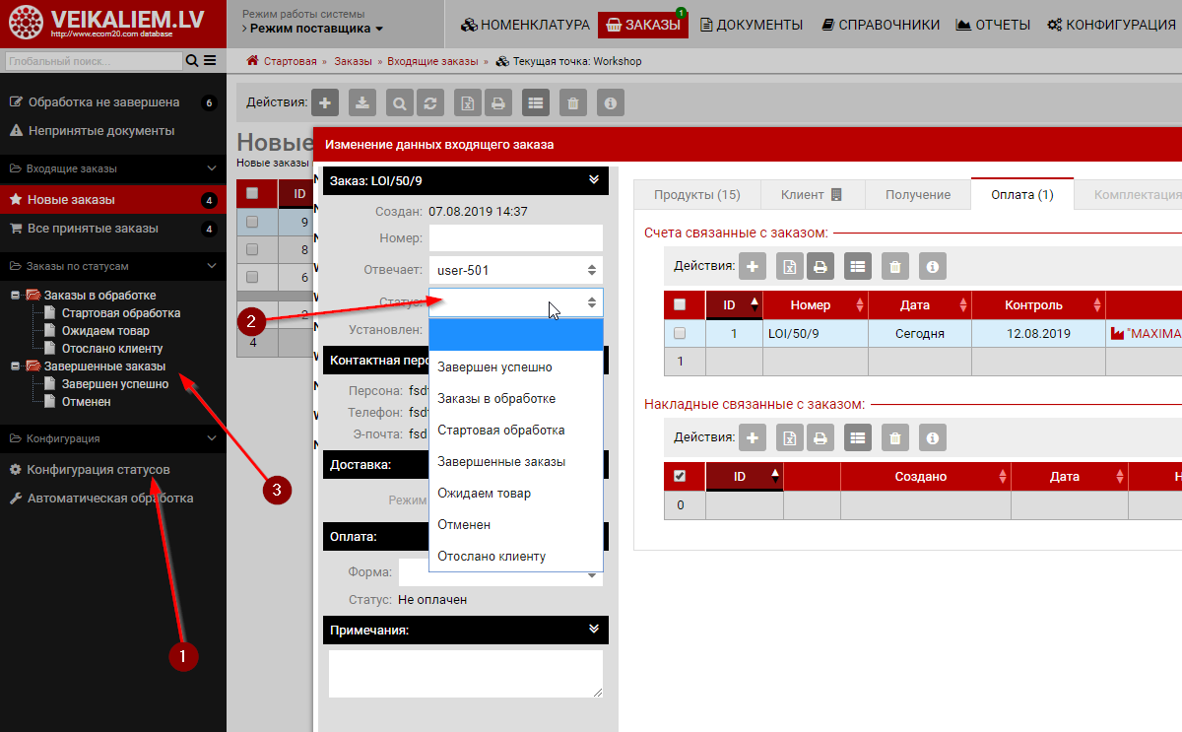1182x732 pixels.
Task: Click the Номер input field
Action: pos(515,237)
